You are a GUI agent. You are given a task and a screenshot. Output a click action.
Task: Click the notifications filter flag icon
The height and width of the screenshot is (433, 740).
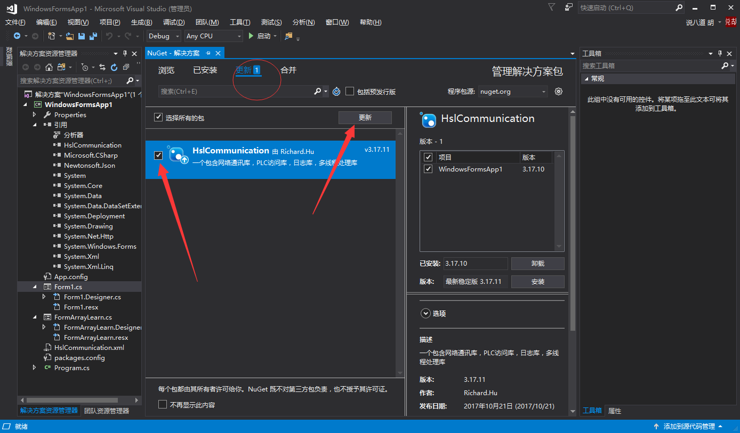[x=552, y=7]
